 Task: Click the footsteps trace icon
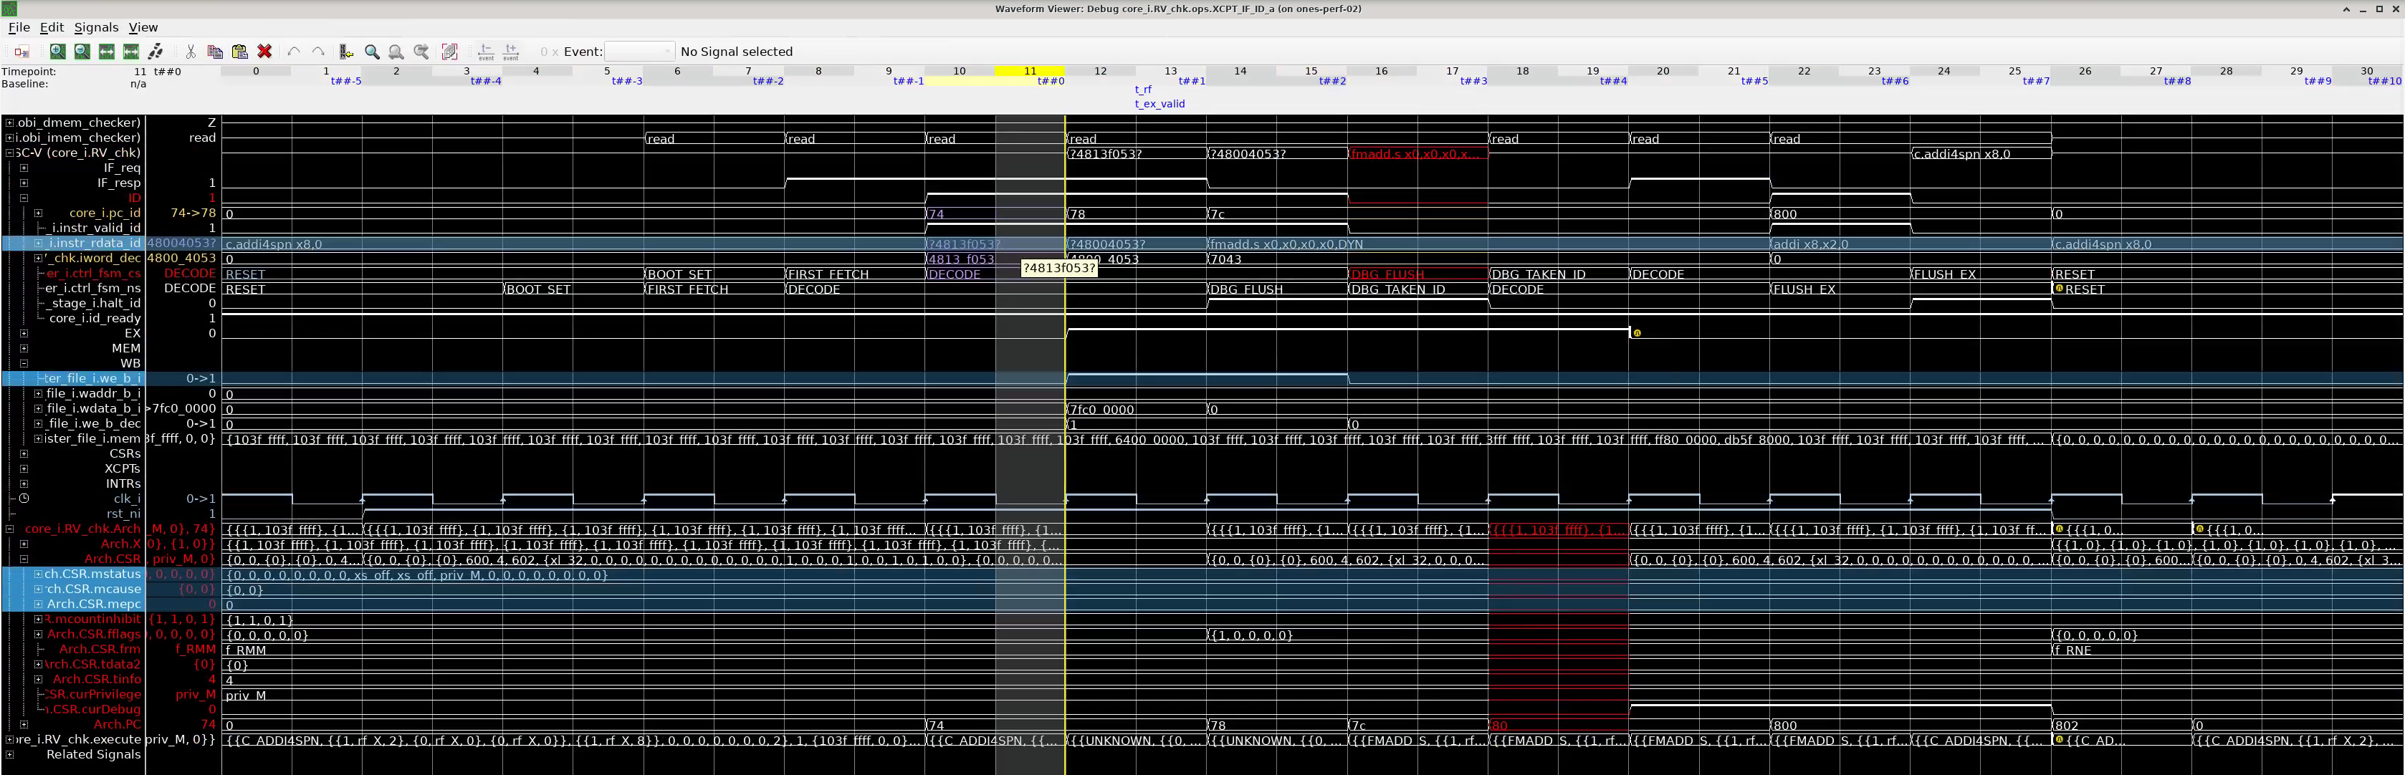[156, 52]
